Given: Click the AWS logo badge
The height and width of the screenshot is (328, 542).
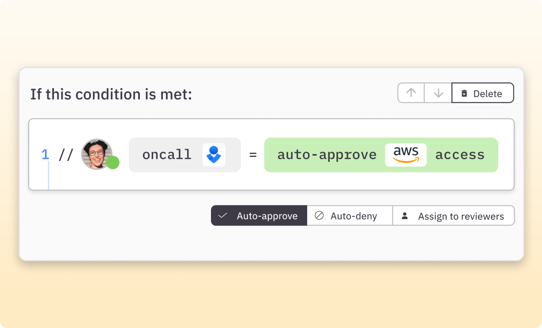Looking at the screenshot, I should [x=406, y=155].
